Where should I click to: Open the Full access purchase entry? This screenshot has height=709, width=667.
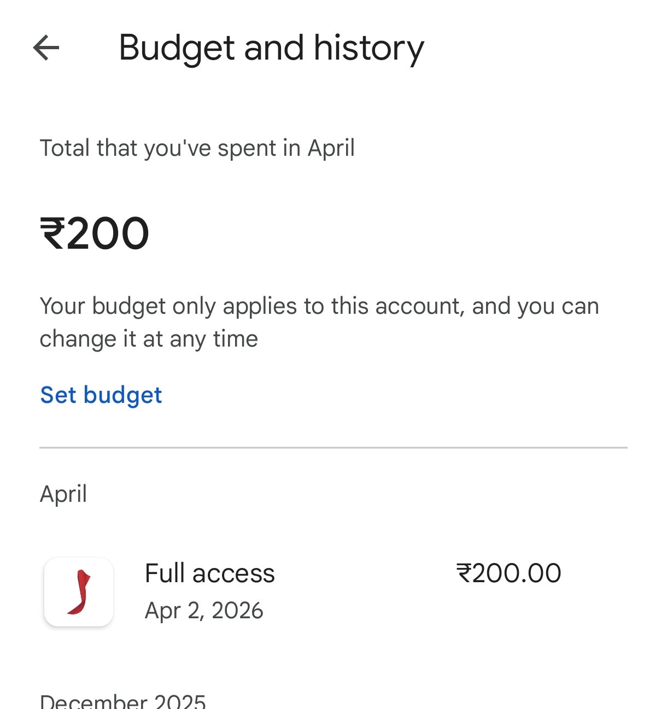pos(209,573)
